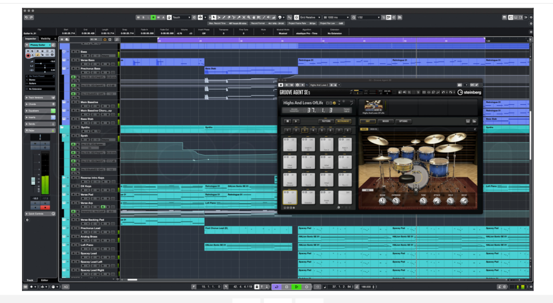Select the Zoom magnifier tool
The width and height of the screenshot is (553, 303).
(249, 17)
